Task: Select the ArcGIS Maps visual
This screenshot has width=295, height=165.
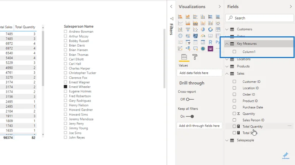Action: 203,49
